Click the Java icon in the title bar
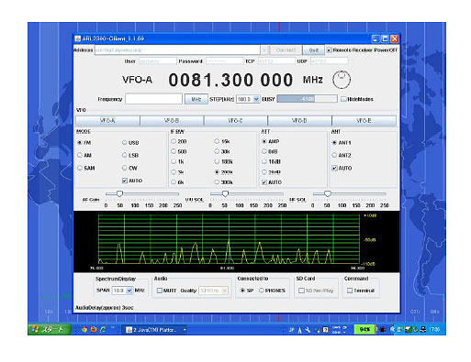Screen dimensions: 471x362 pos(78,38)
